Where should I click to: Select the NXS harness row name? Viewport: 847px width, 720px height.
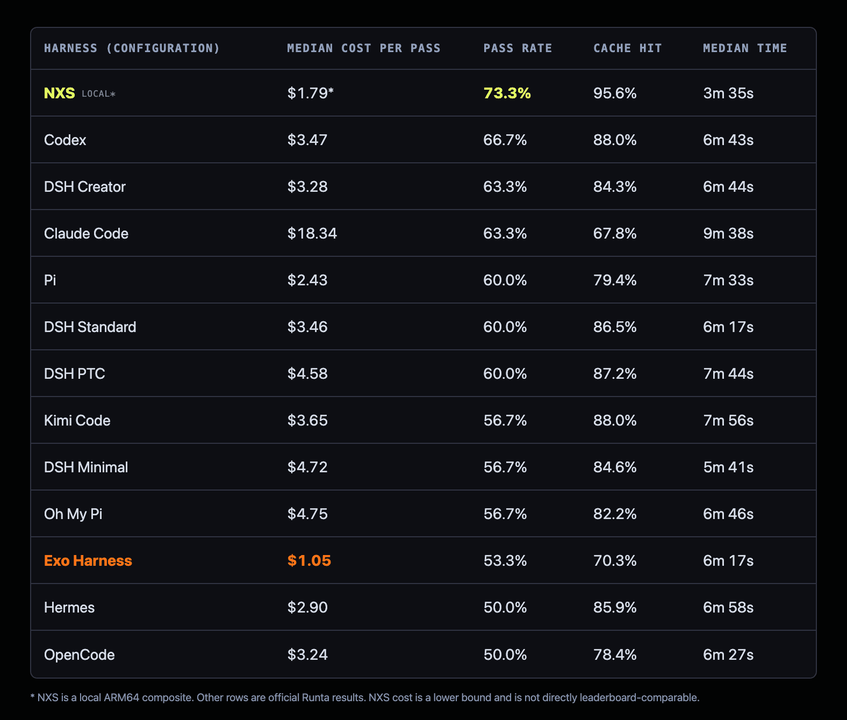[x=60, y=93]
